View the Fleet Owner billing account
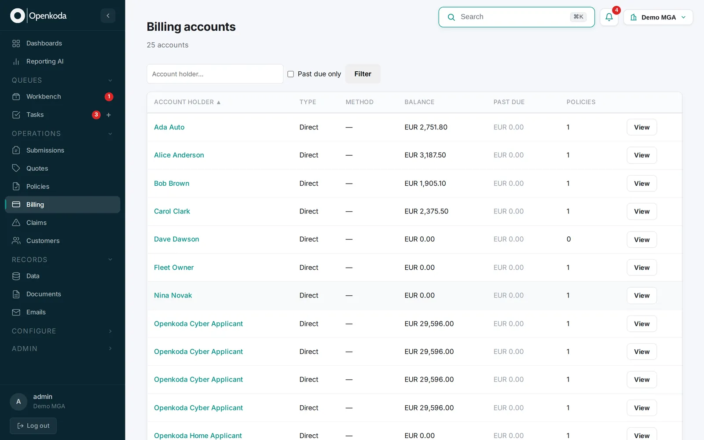Image resolution: width=704 pixels, height=440 pixels. click(642, 268)
